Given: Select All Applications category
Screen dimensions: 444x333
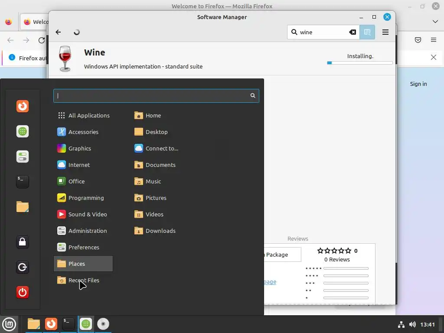Looking at the screenshot, I should tap(83, 115).
